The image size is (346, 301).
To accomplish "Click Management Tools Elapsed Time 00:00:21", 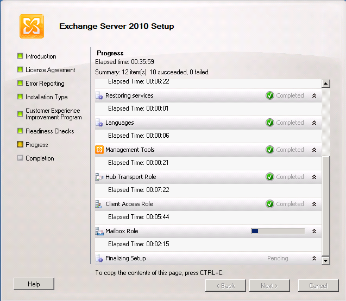I will click(139, 163).
